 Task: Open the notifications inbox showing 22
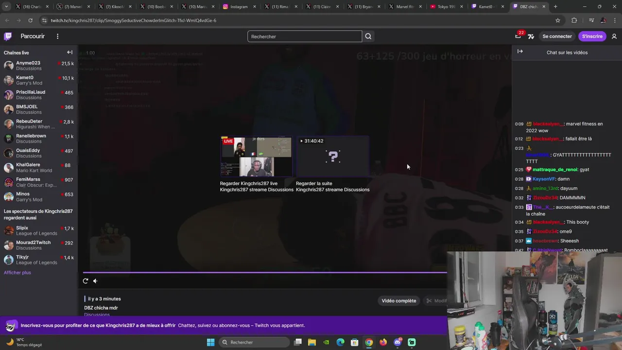518,36
